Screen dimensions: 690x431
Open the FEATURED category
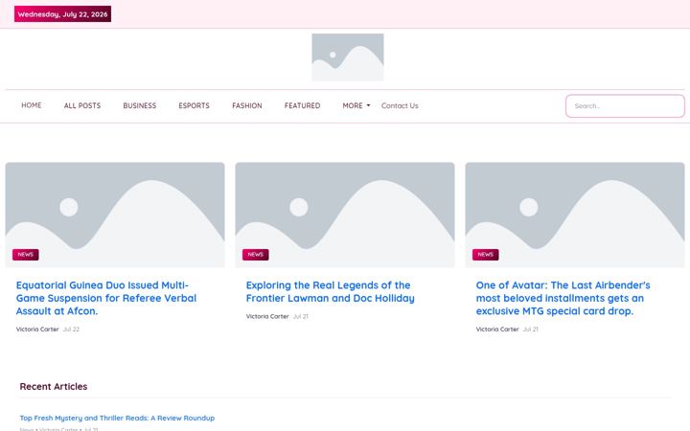click(302, 105)
